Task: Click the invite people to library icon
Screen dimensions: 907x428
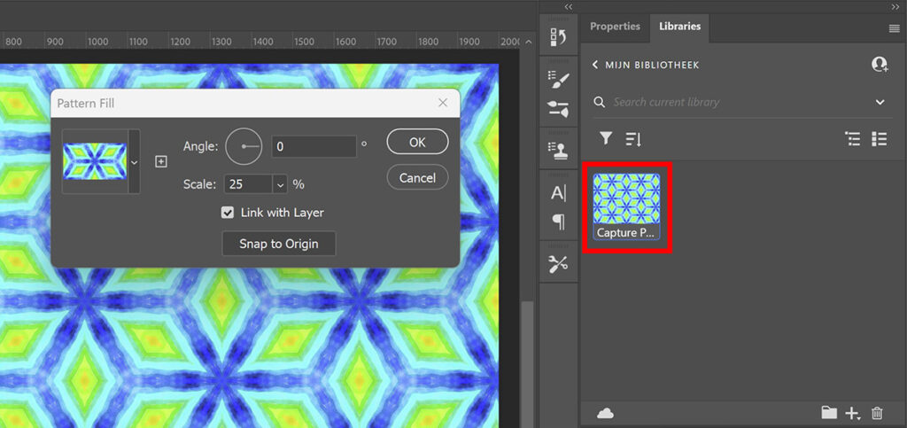Action: pos(880,64)
